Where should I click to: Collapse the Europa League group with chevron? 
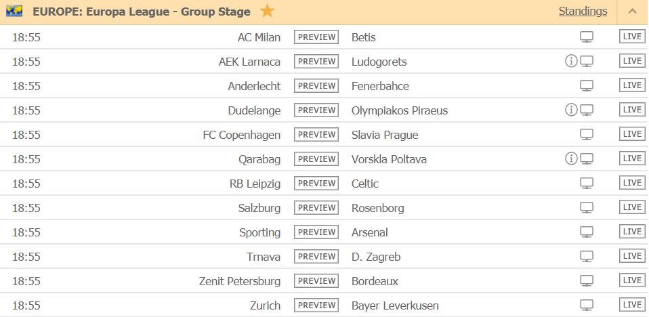tap(632, 12)
